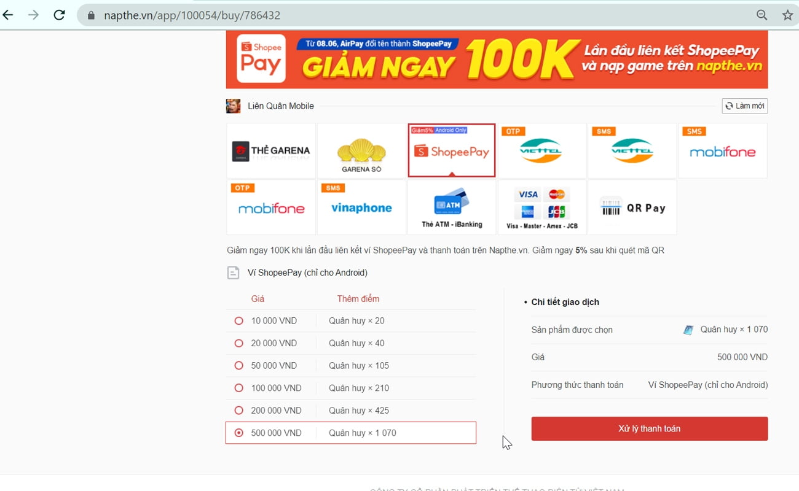Choose QR Pay payment method
Viewport: 799px width, 491px height.
[632, 207]
